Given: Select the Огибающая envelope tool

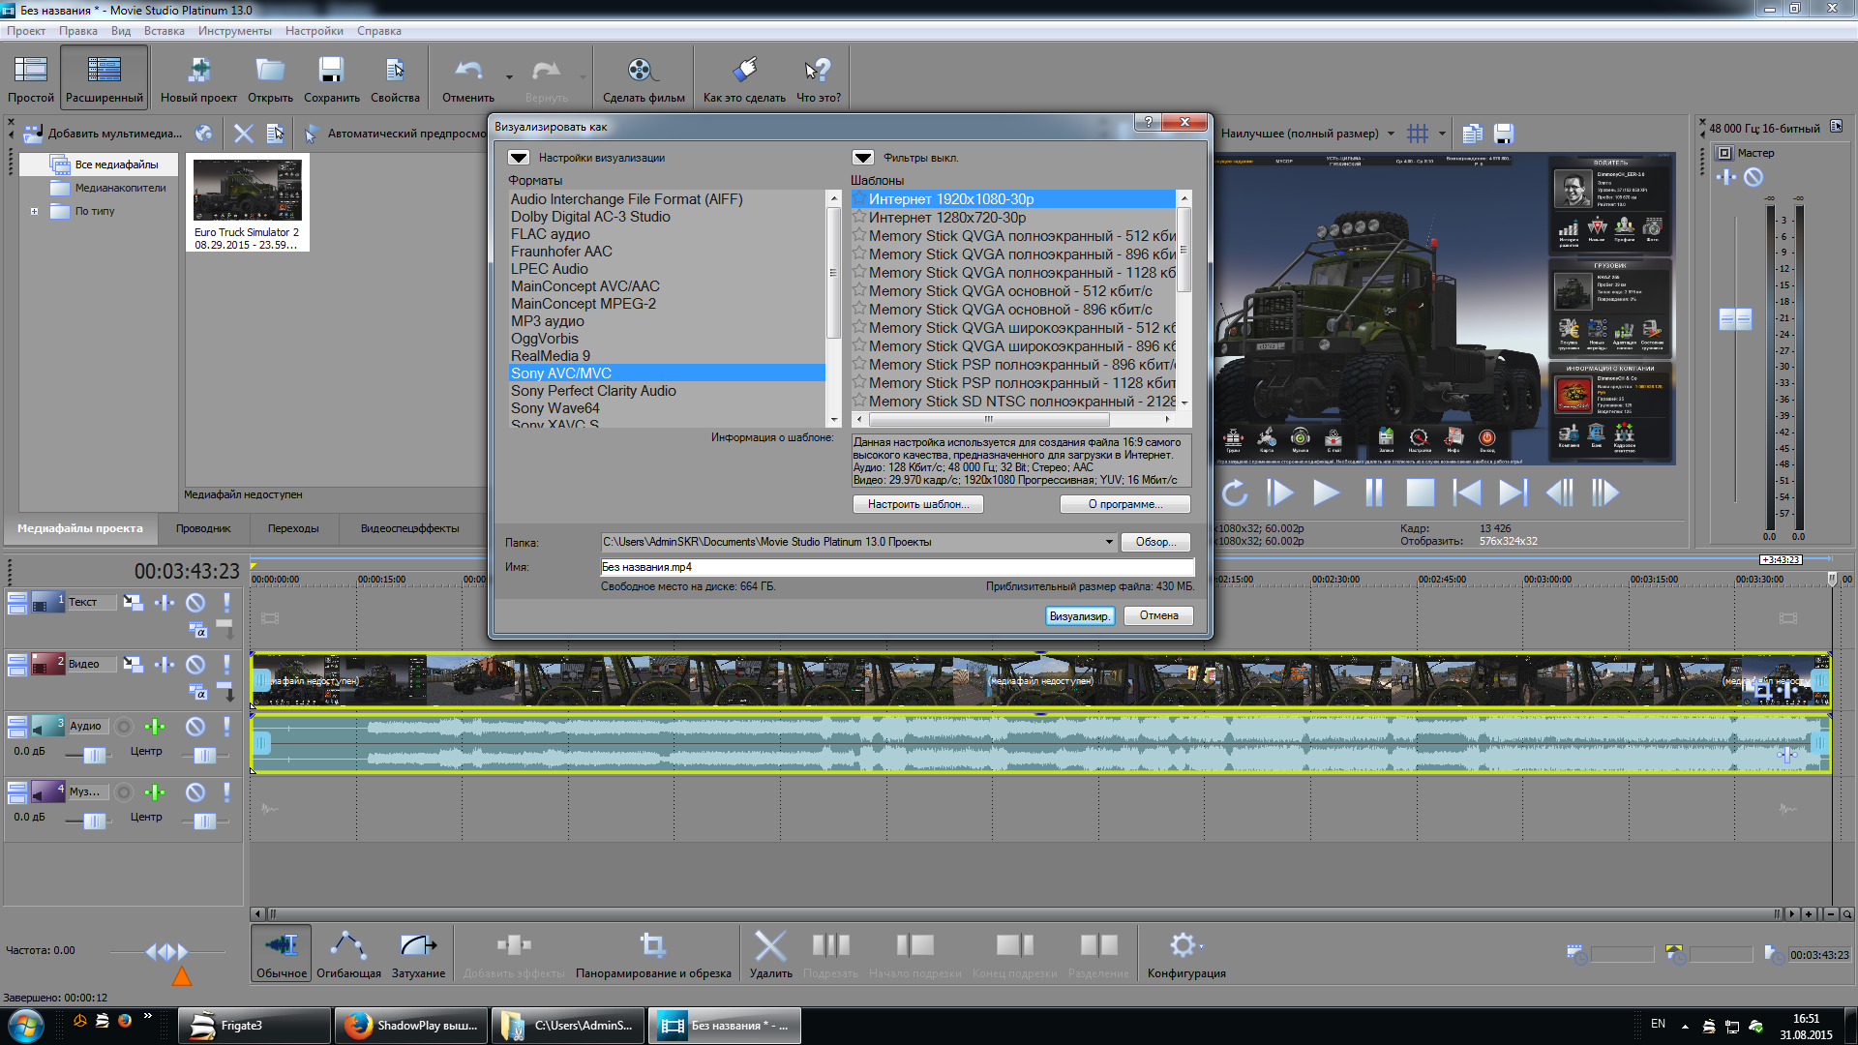Looking at the screenshot, I should click(x=348, y=954).
